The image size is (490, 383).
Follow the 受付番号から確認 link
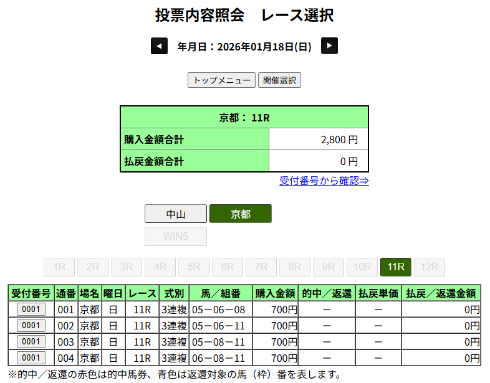[324, 181]
